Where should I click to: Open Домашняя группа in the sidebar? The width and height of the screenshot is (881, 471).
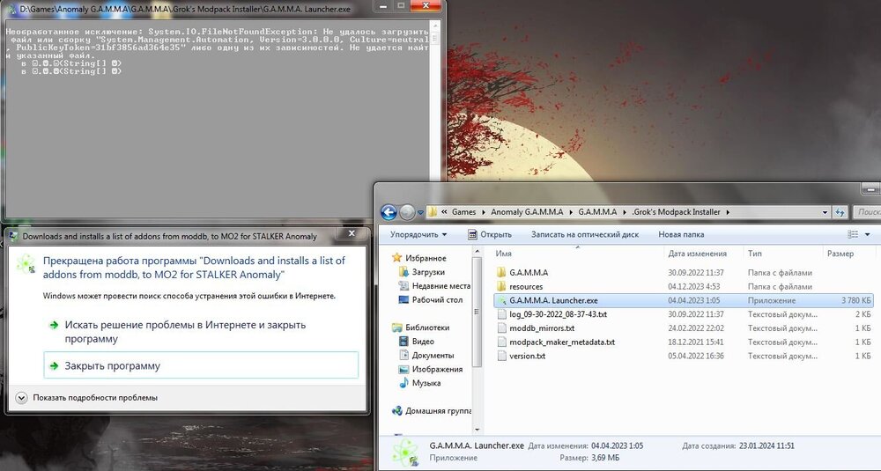click(x=437, y=410)
